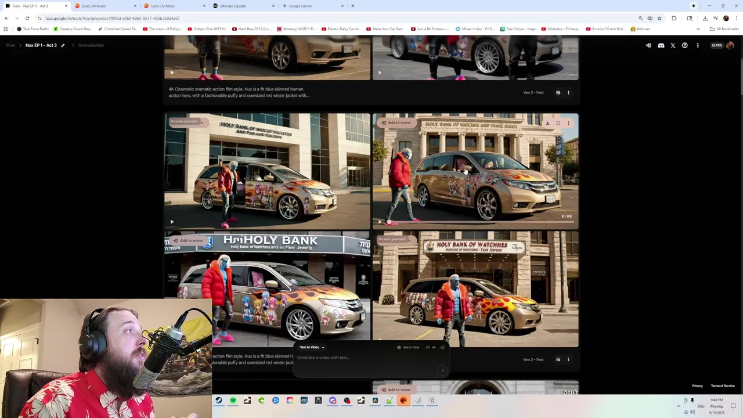Download the hovered bank video clip
Viewport: 743px width, 418px height.
pyautogui.click(x=547, y=122)
